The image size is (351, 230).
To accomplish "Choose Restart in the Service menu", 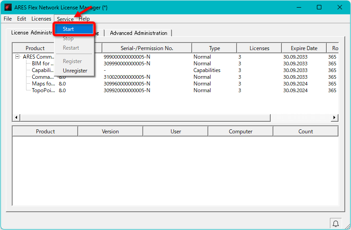I will tap(74, 48).
